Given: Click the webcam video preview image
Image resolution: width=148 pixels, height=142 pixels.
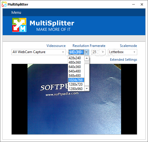Looking at the screenshot, I should coord(74,99).
